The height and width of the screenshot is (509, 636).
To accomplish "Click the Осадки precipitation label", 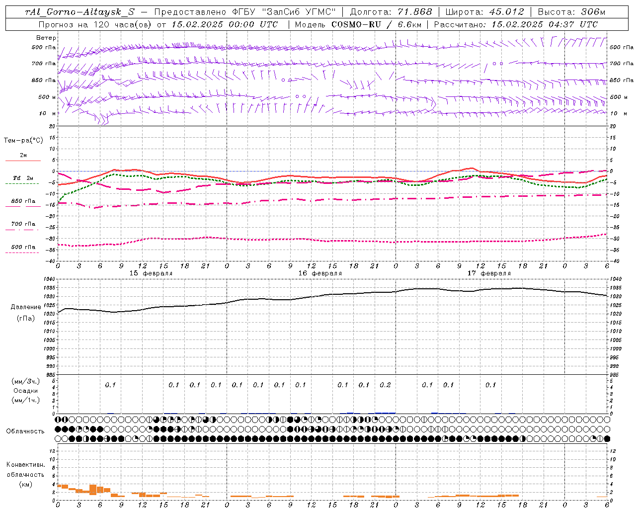I will (x=26, y=391).
